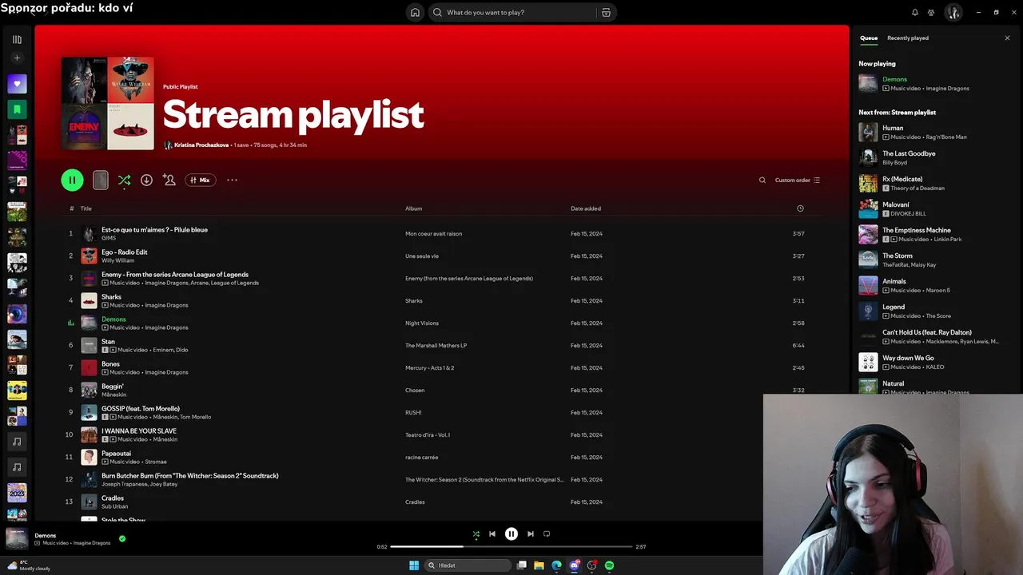Sort by the duration clock icon

point(800,208)
